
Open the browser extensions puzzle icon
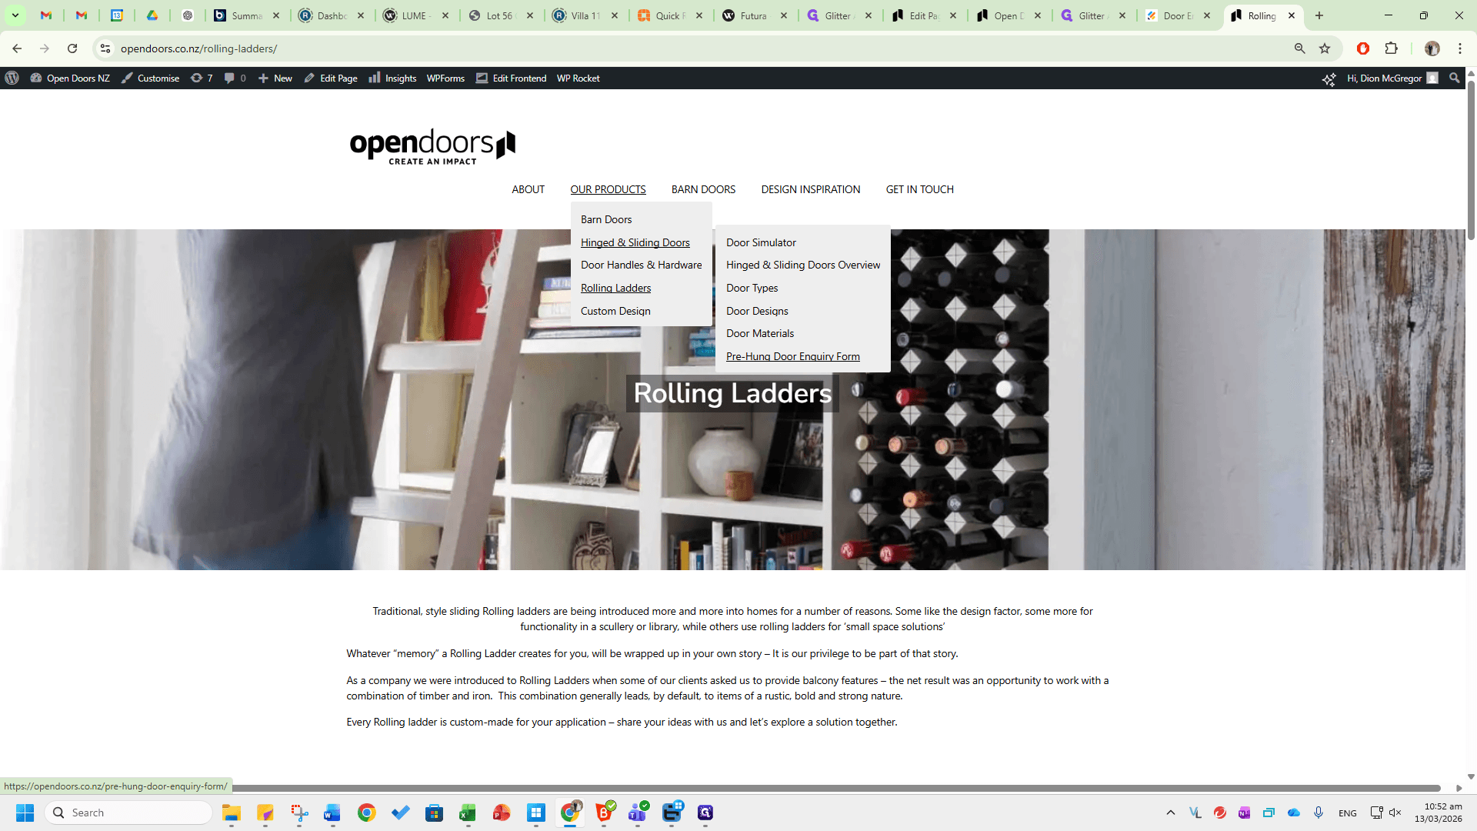pyautogui.click(x=1391, y=48)
